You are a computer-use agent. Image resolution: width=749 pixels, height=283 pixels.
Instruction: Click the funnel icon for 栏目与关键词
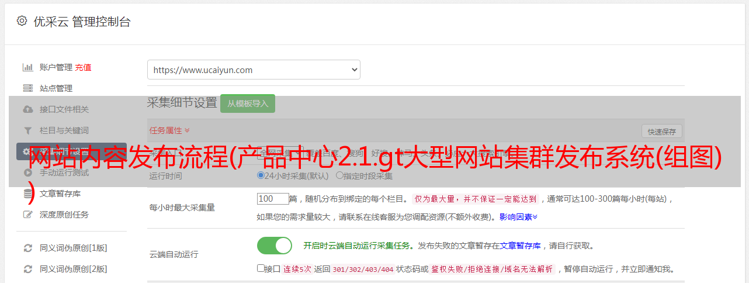pyautogui.click(x=27, y=130)
